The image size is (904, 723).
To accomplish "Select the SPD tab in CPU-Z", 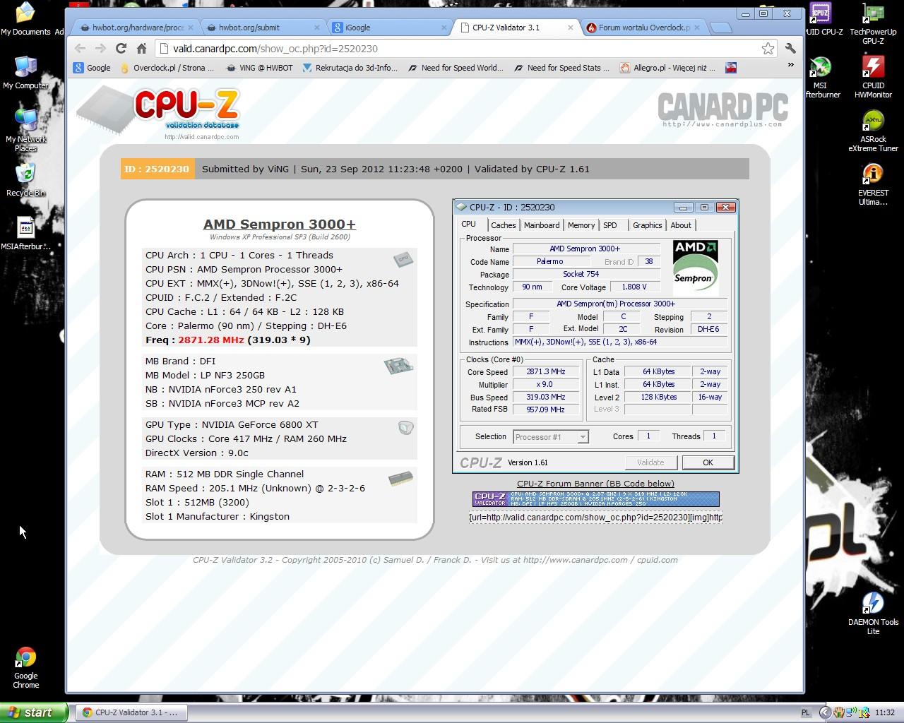I will pos(610,225).
